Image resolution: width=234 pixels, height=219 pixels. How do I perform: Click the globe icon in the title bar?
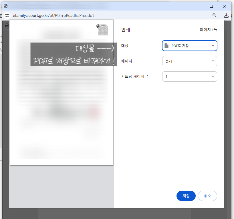(6, 6)
